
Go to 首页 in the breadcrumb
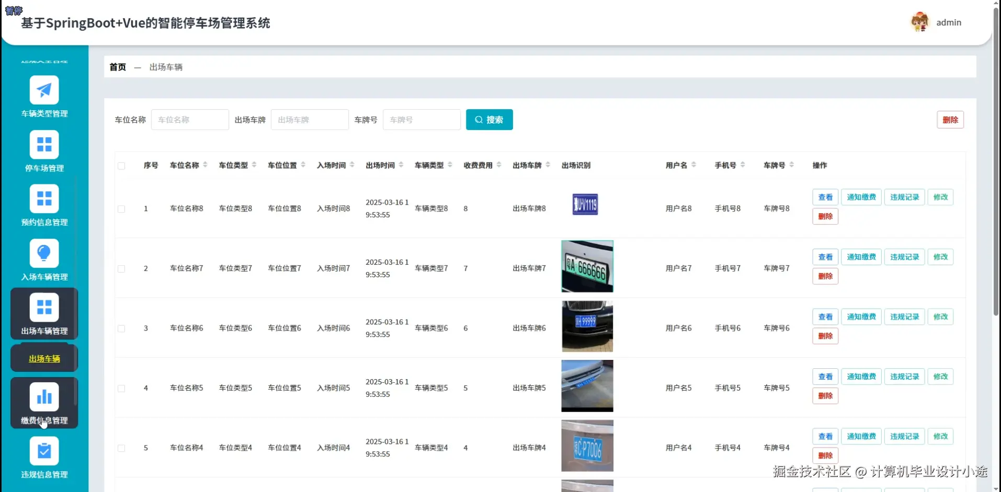coord(118,67)
